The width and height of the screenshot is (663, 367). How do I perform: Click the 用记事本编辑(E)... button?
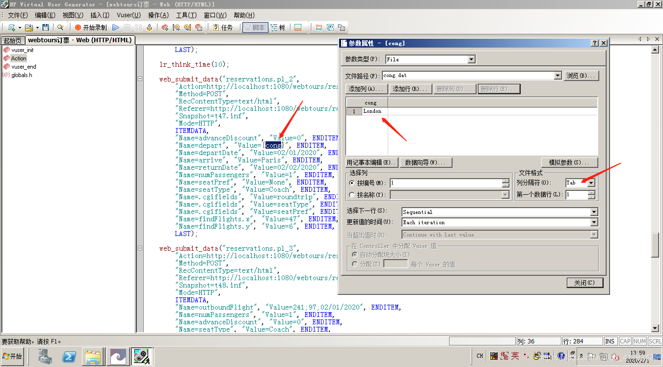tap(371, 162)
